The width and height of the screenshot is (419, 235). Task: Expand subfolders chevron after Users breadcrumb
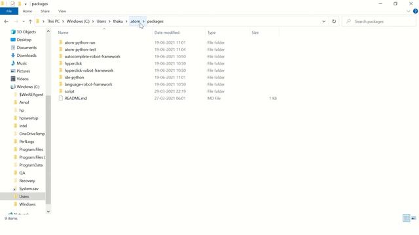[109, 22]
